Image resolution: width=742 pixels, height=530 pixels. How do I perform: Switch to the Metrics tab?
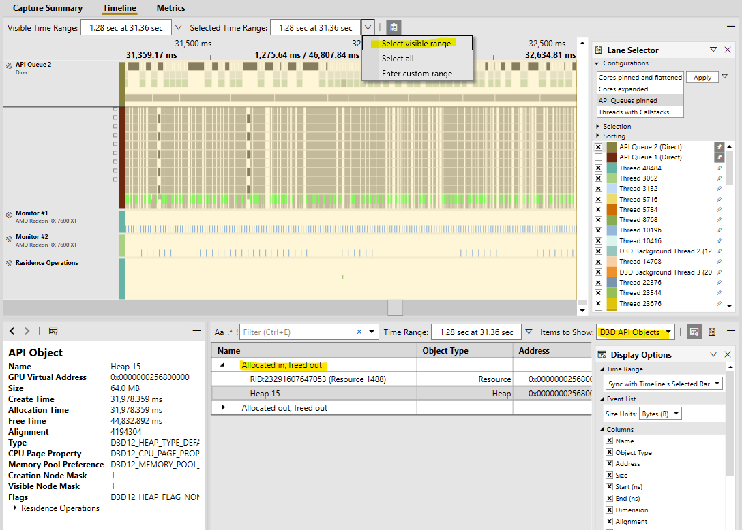coord(170,8)
